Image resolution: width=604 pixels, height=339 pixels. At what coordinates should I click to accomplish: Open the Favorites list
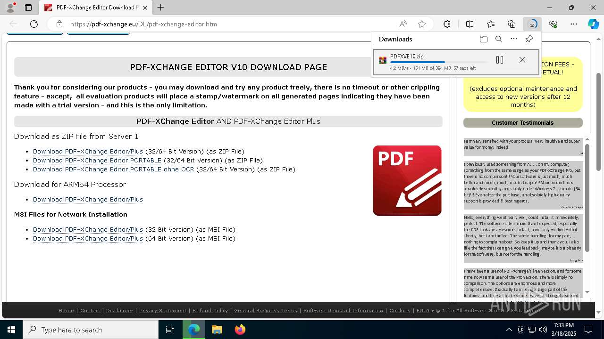(491, 24)
